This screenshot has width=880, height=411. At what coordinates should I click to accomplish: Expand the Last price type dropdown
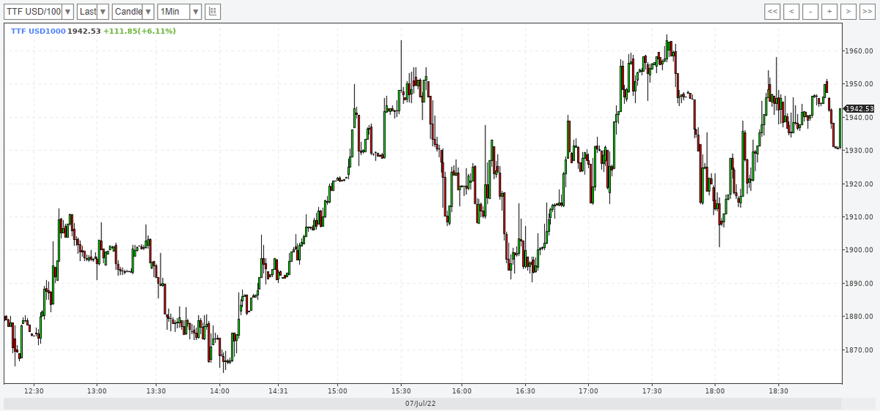click(x=93, y=12)
